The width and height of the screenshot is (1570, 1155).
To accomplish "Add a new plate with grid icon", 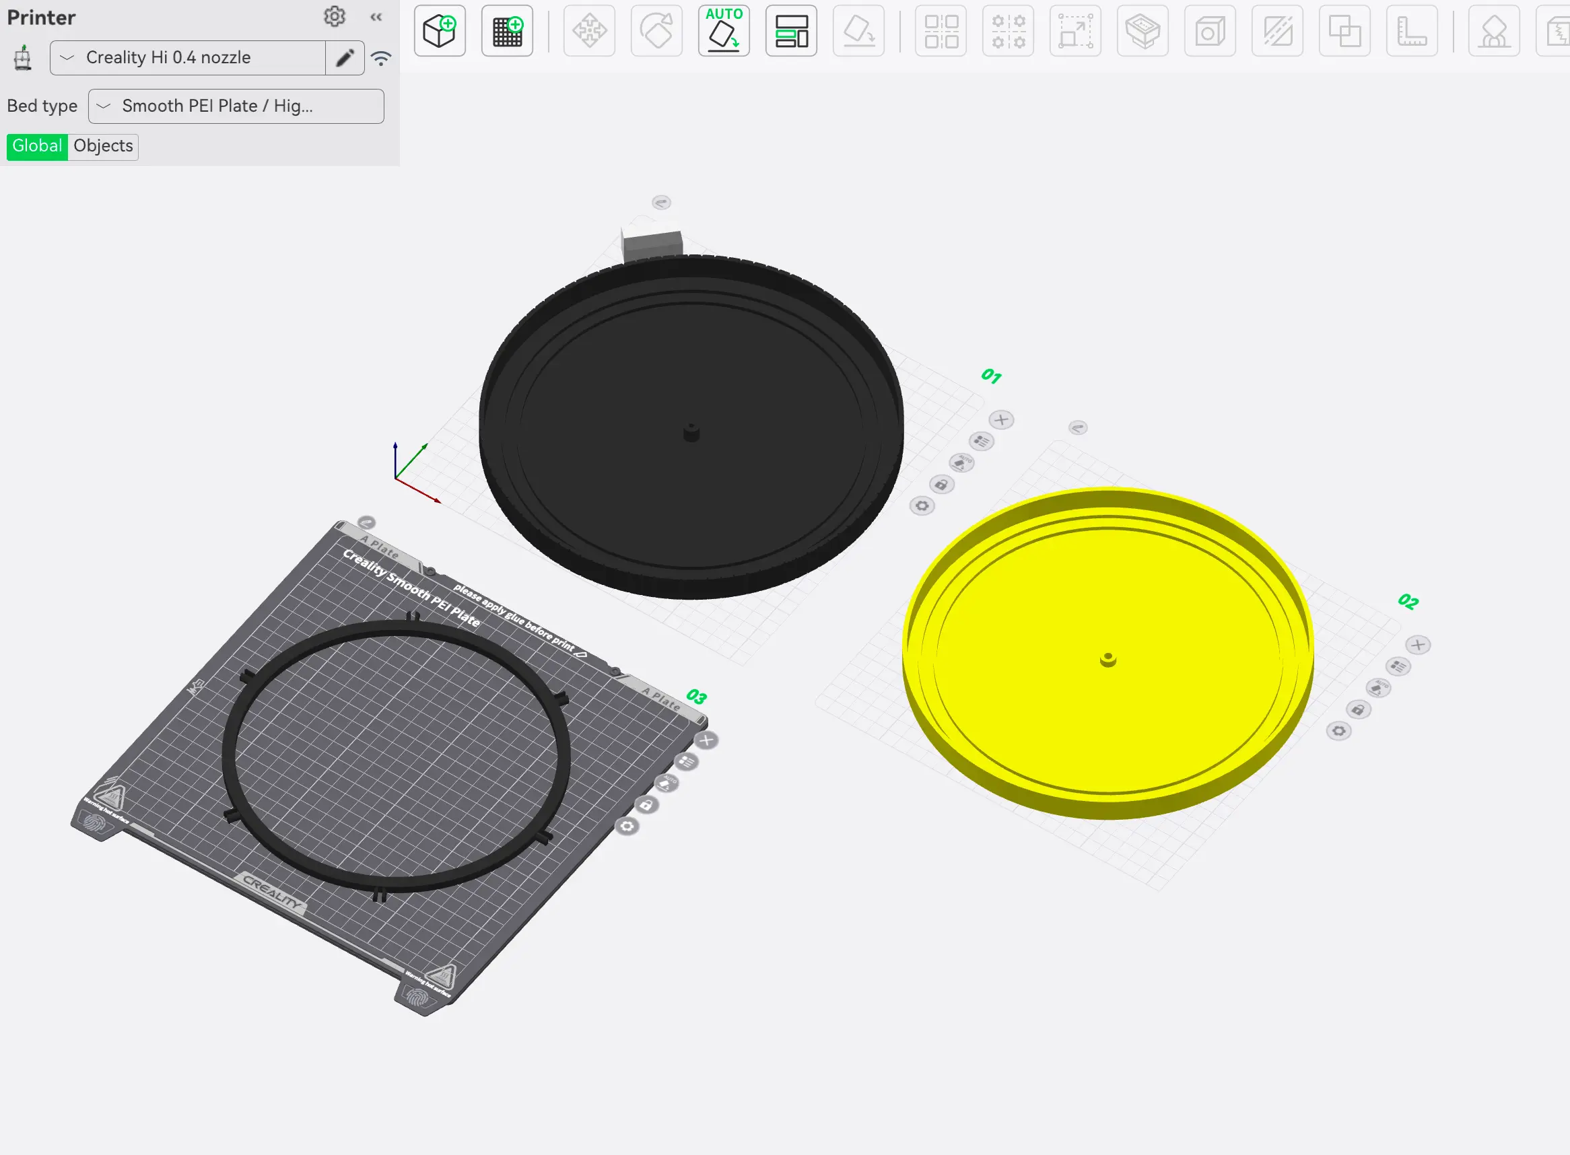I will 507,31.
